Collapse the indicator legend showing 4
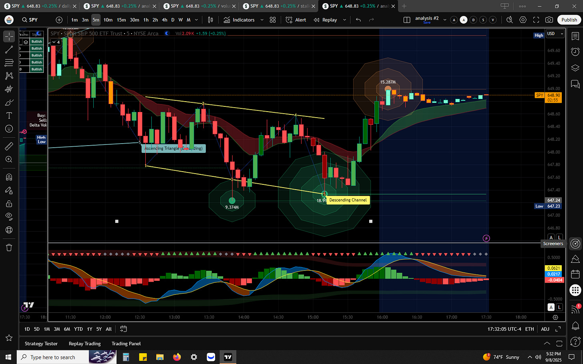Viewport: 583px width, 364px height. [56, 42]
